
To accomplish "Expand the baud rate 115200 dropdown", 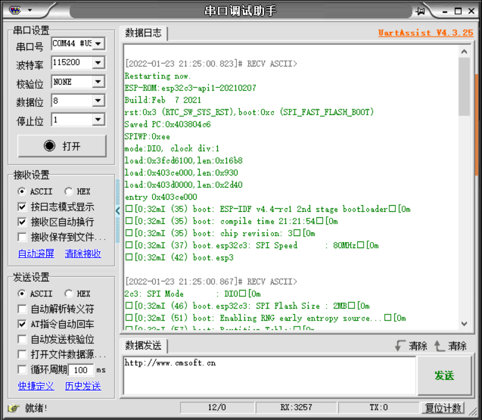I will pos(98,63).
